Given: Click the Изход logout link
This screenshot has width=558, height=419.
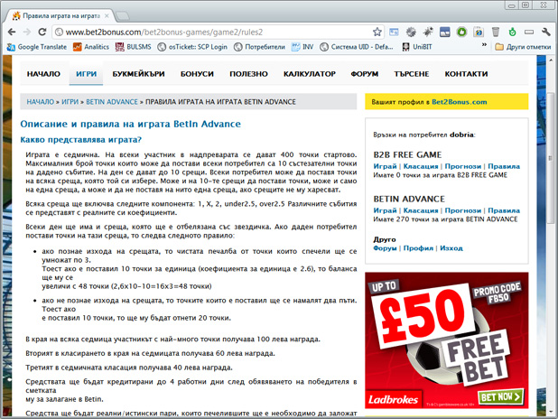Looking at the screenshot, I should click(451, 248).
